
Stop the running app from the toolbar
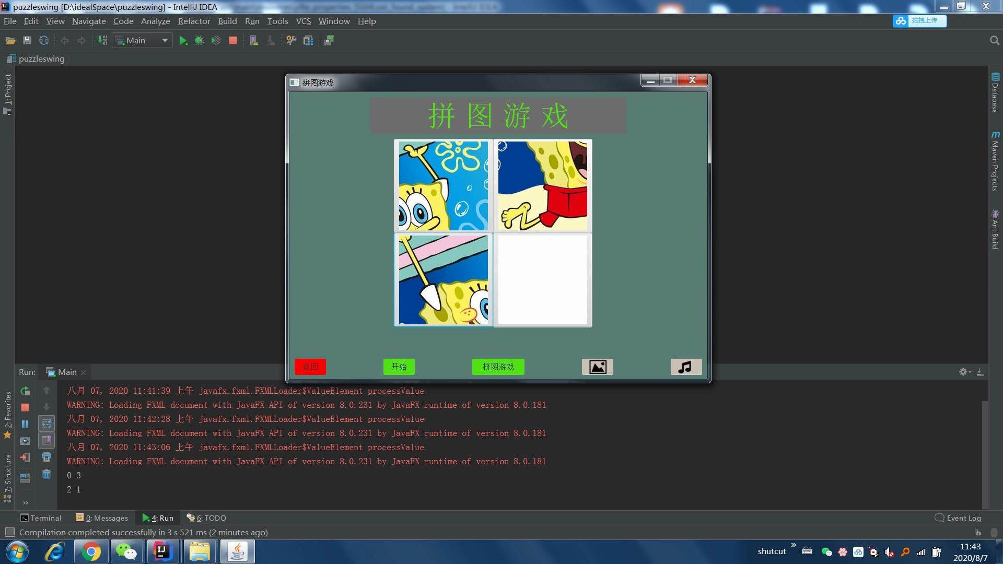pos(233,41)
